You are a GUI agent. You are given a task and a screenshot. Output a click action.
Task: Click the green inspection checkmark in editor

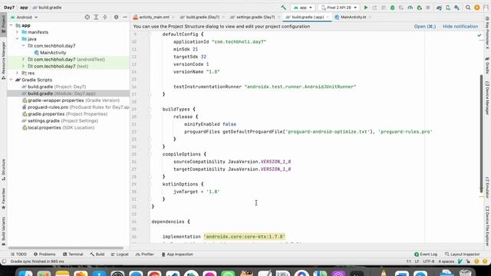tap(479, 35)
